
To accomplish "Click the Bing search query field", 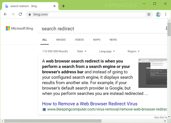I will pos(100,29).
